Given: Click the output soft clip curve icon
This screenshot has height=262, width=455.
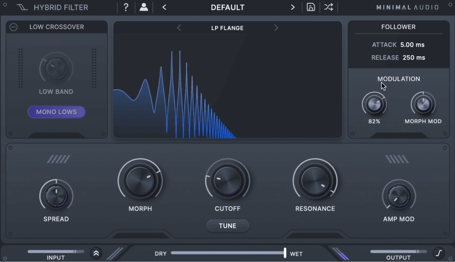Looking at the screenshot, I should (x=439, y=253).
